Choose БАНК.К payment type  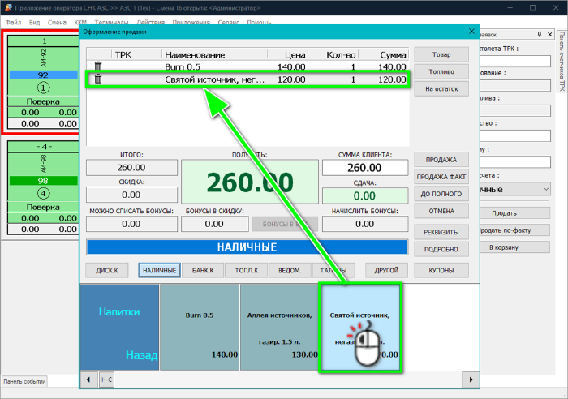click(198, 270)
